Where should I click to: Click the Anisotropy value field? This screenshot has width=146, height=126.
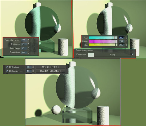click(x=24, y=48)
